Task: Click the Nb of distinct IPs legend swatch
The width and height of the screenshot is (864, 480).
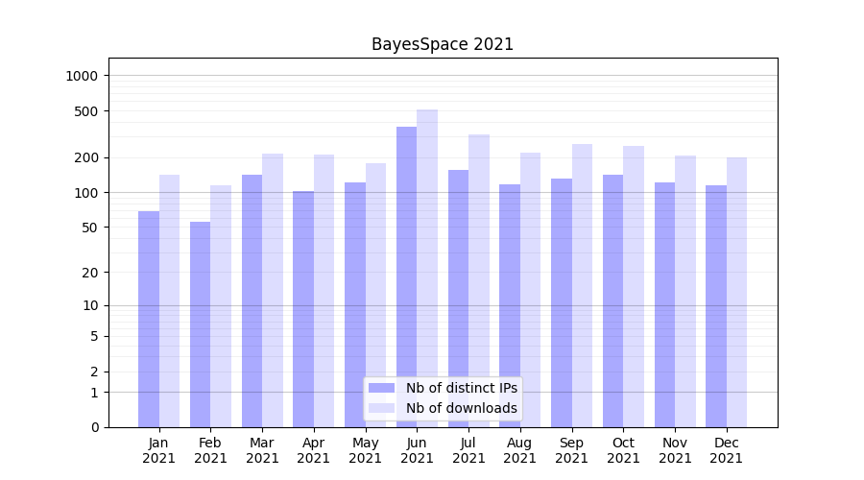Action: pyautogui.click(x=381, y=388)
